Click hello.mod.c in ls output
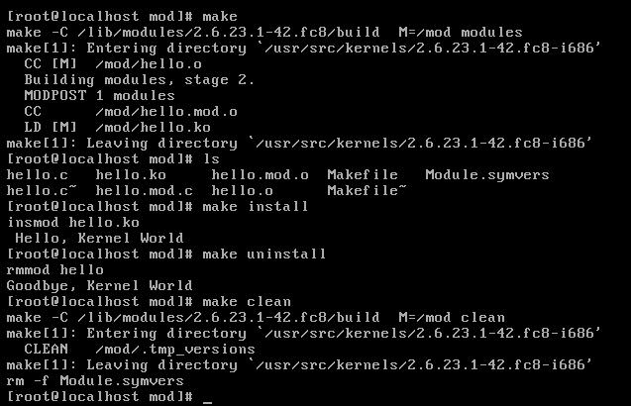Viewport: 631px width, 406px height. 144,191
